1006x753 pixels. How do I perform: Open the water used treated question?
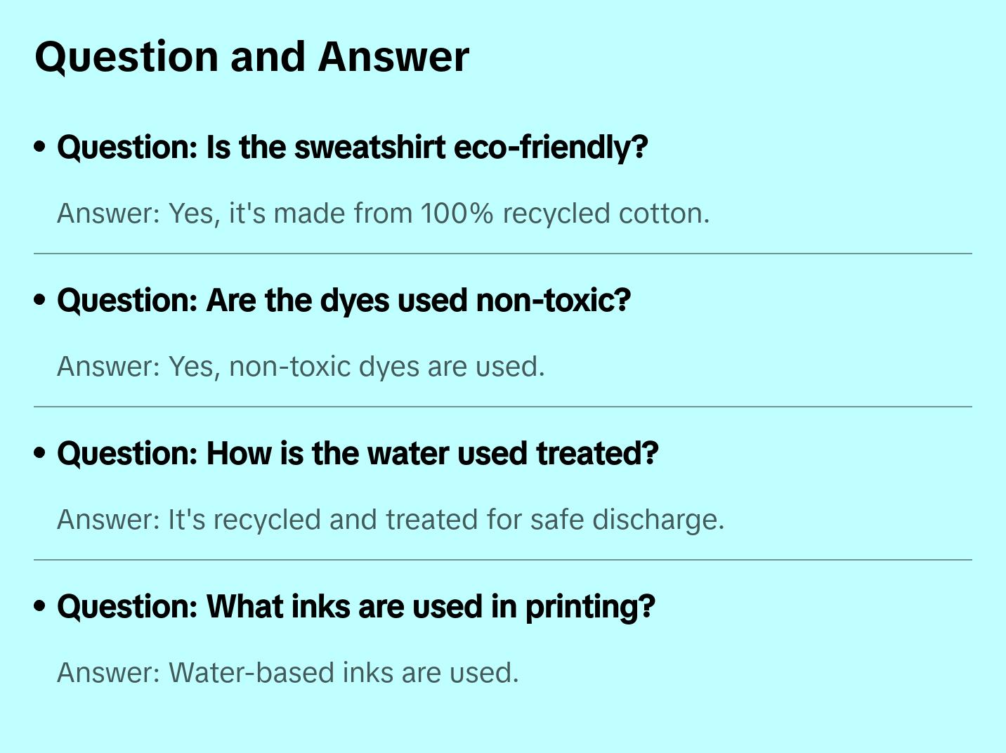[x=357, y=454]
